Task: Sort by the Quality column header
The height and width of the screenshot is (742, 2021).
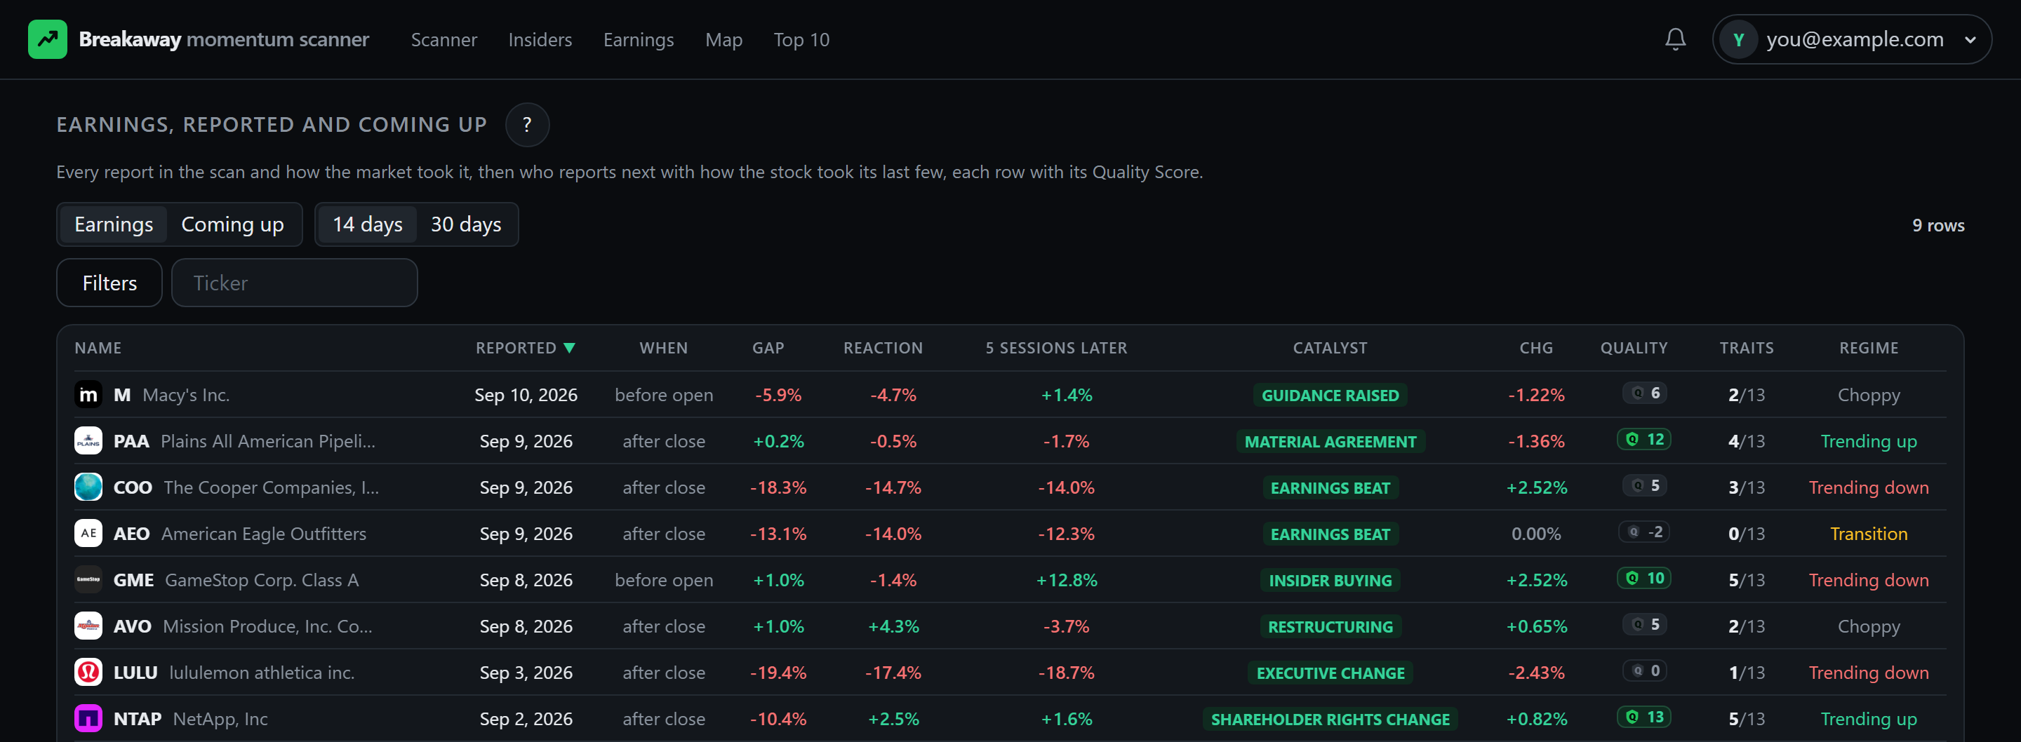Action: (x=1634, y=349)
